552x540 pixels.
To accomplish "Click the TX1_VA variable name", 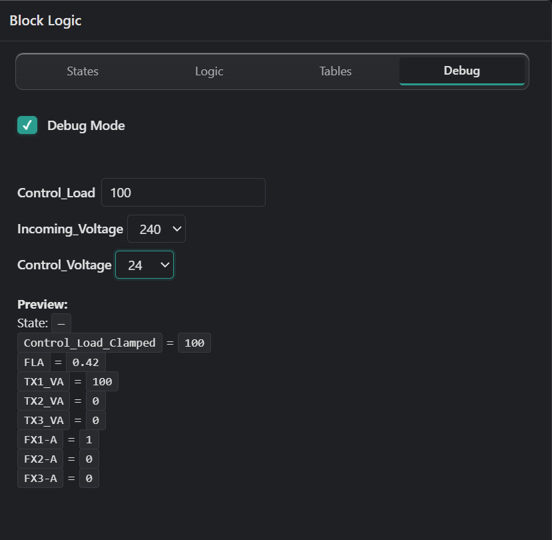I will 44,381.
